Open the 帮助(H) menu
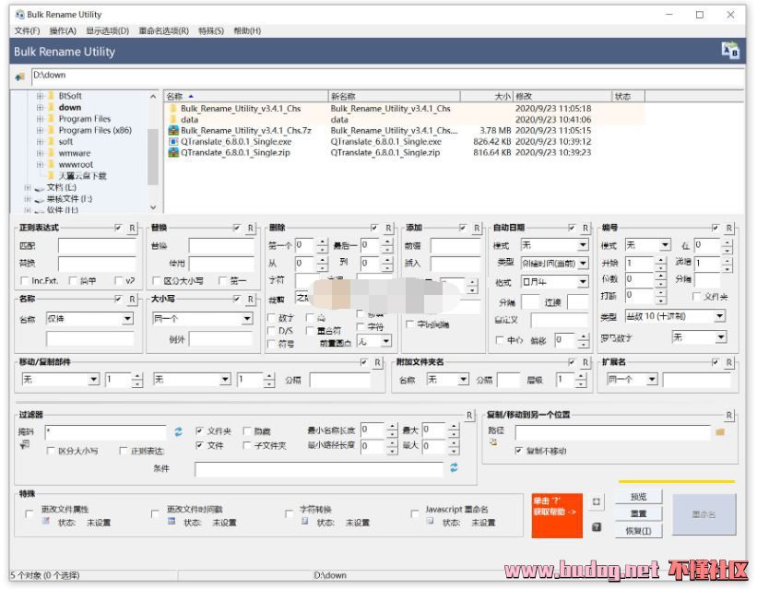Image resolution: width=757 pixels, height=589 pixels. (x=247, y=31)
